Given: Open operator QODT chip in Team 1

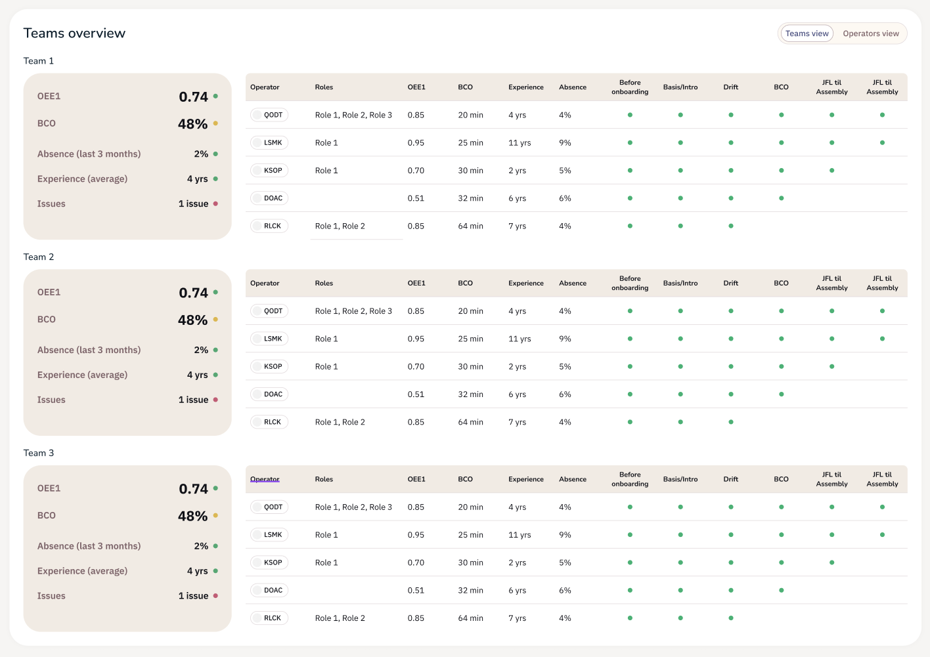Looking at the screenshot, I should click(269, 115).
